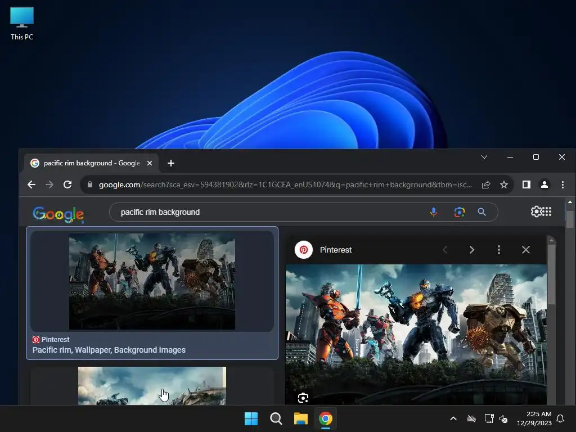This screenshot has height=432, width=576.
Task: Show next image in preview panel
Action: tap(472, 250)
